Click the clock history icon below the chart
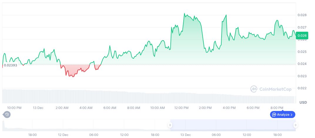The width and height of the screenshot is (315, 138). [x=6, y=115]
